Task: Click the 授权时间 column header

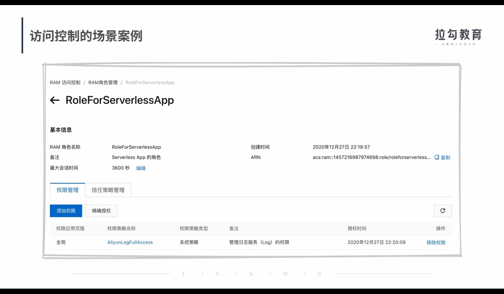Action: point(357,228)
